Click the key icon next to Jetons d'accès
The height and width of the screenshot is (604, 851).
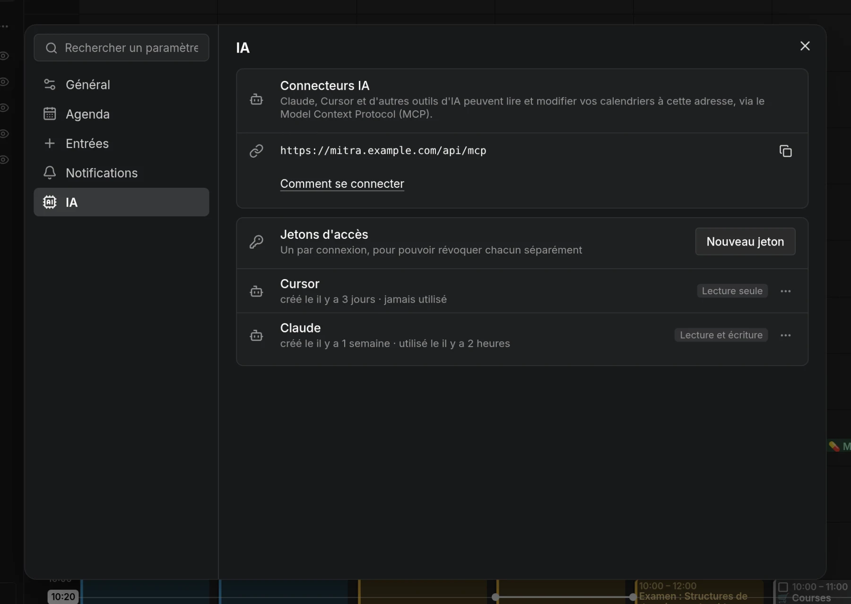(256, 242)
